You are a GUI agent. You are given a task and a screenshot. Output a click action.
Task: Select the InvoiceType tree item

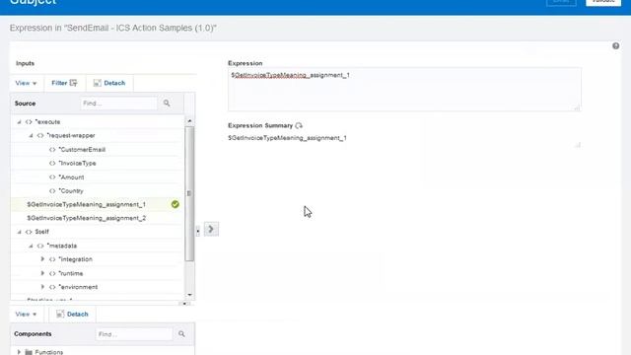click(x=77, y=164)
